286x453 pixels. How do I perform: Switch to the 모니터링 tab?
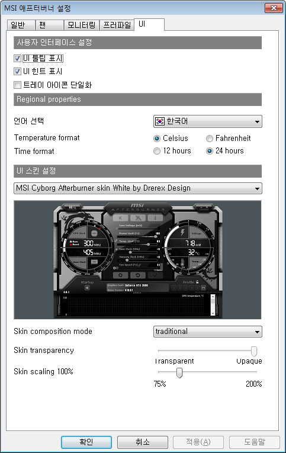pos(82,25)
